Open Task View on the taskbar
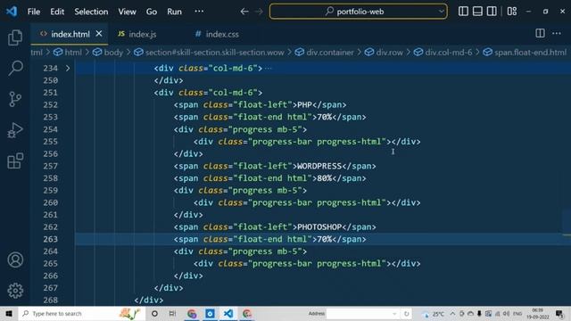The height and width of the screenshot is (321, 571). [172, 313]
